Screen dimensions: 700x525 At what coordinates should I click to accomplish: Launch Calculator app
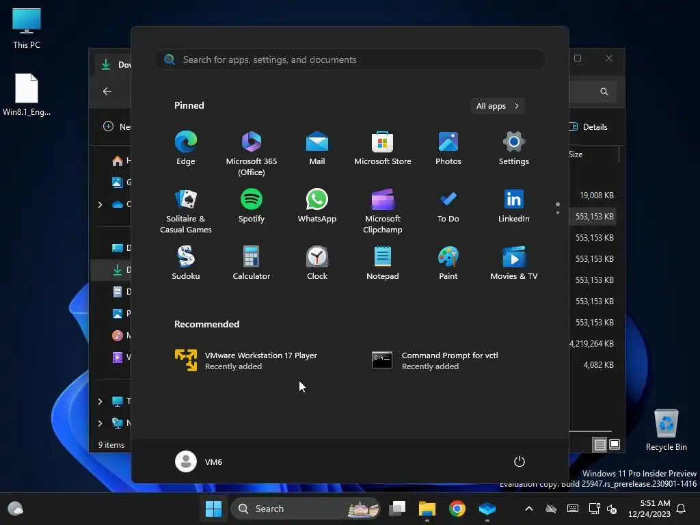coord(252,263)
